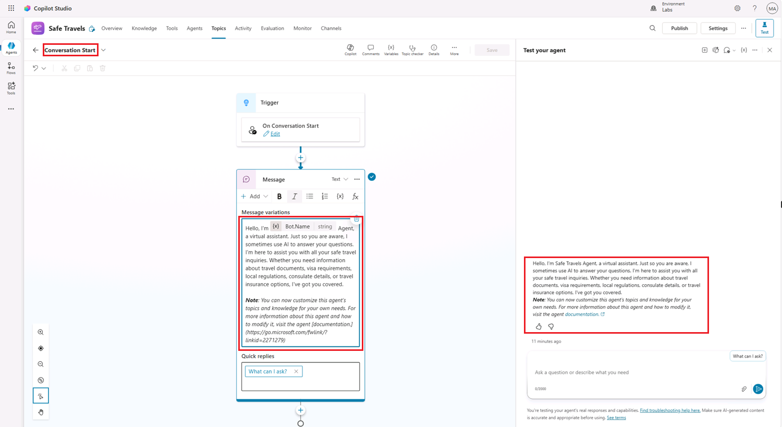The width and height of the screenshot is (782, 427).
Task: Delete the message variation with the trash icon
Action: (x=357, y=219)
